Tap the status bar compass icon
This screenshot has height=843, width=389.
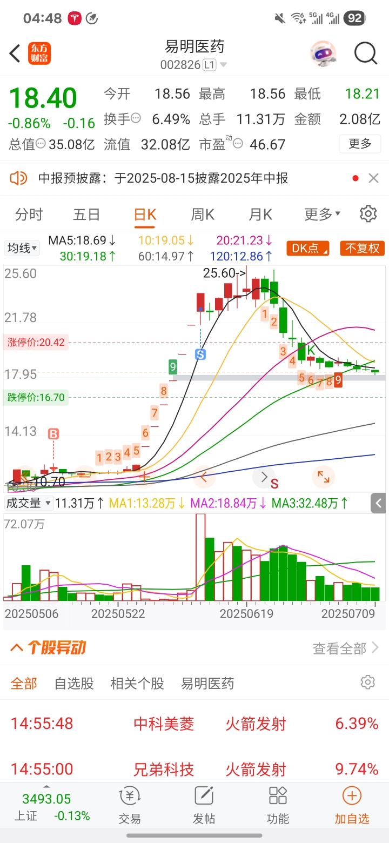pyautogui.click(x=92, y=18)
